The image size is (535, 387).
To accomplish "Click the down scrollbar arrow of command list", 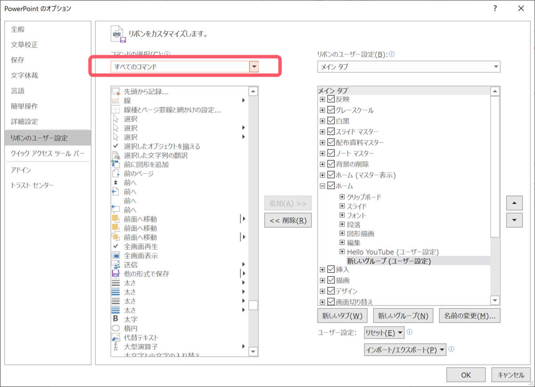I will (x=253, y=352).
